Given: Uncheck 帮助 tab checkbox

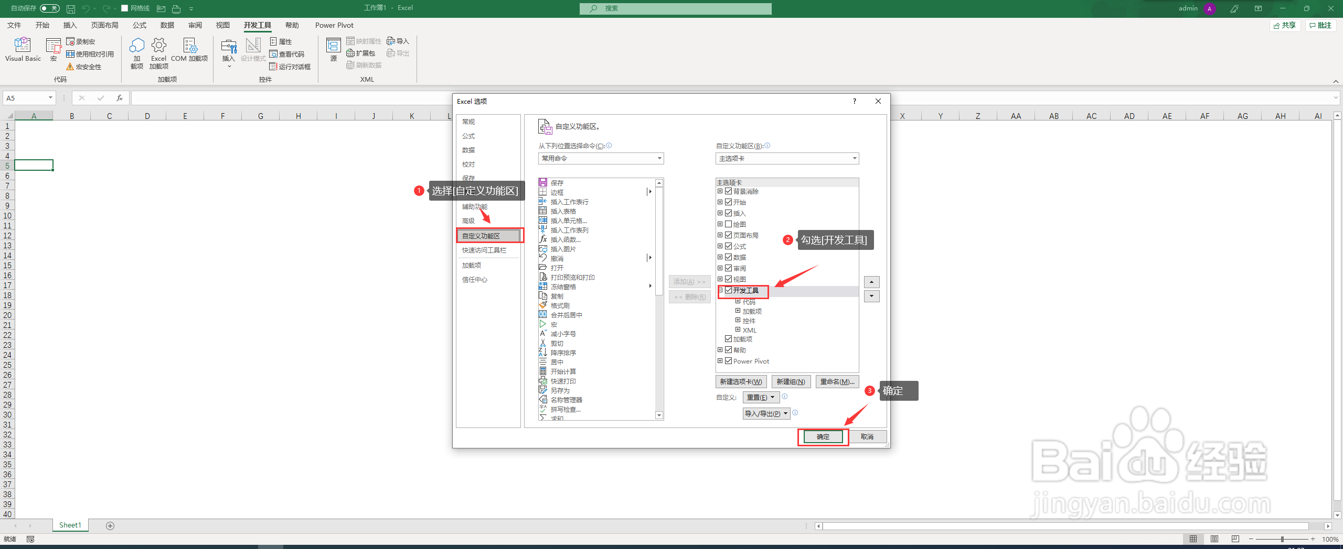Looking at the screenshot, I should coord(729,350).
